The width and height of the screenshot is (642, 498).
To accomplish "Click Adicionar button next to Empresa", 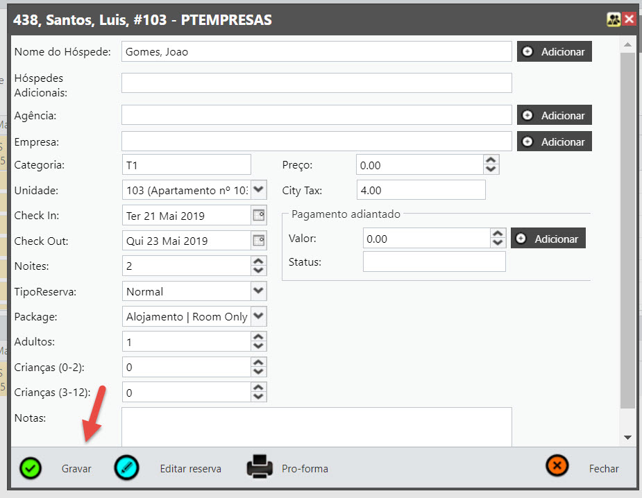I will [554, 141].
